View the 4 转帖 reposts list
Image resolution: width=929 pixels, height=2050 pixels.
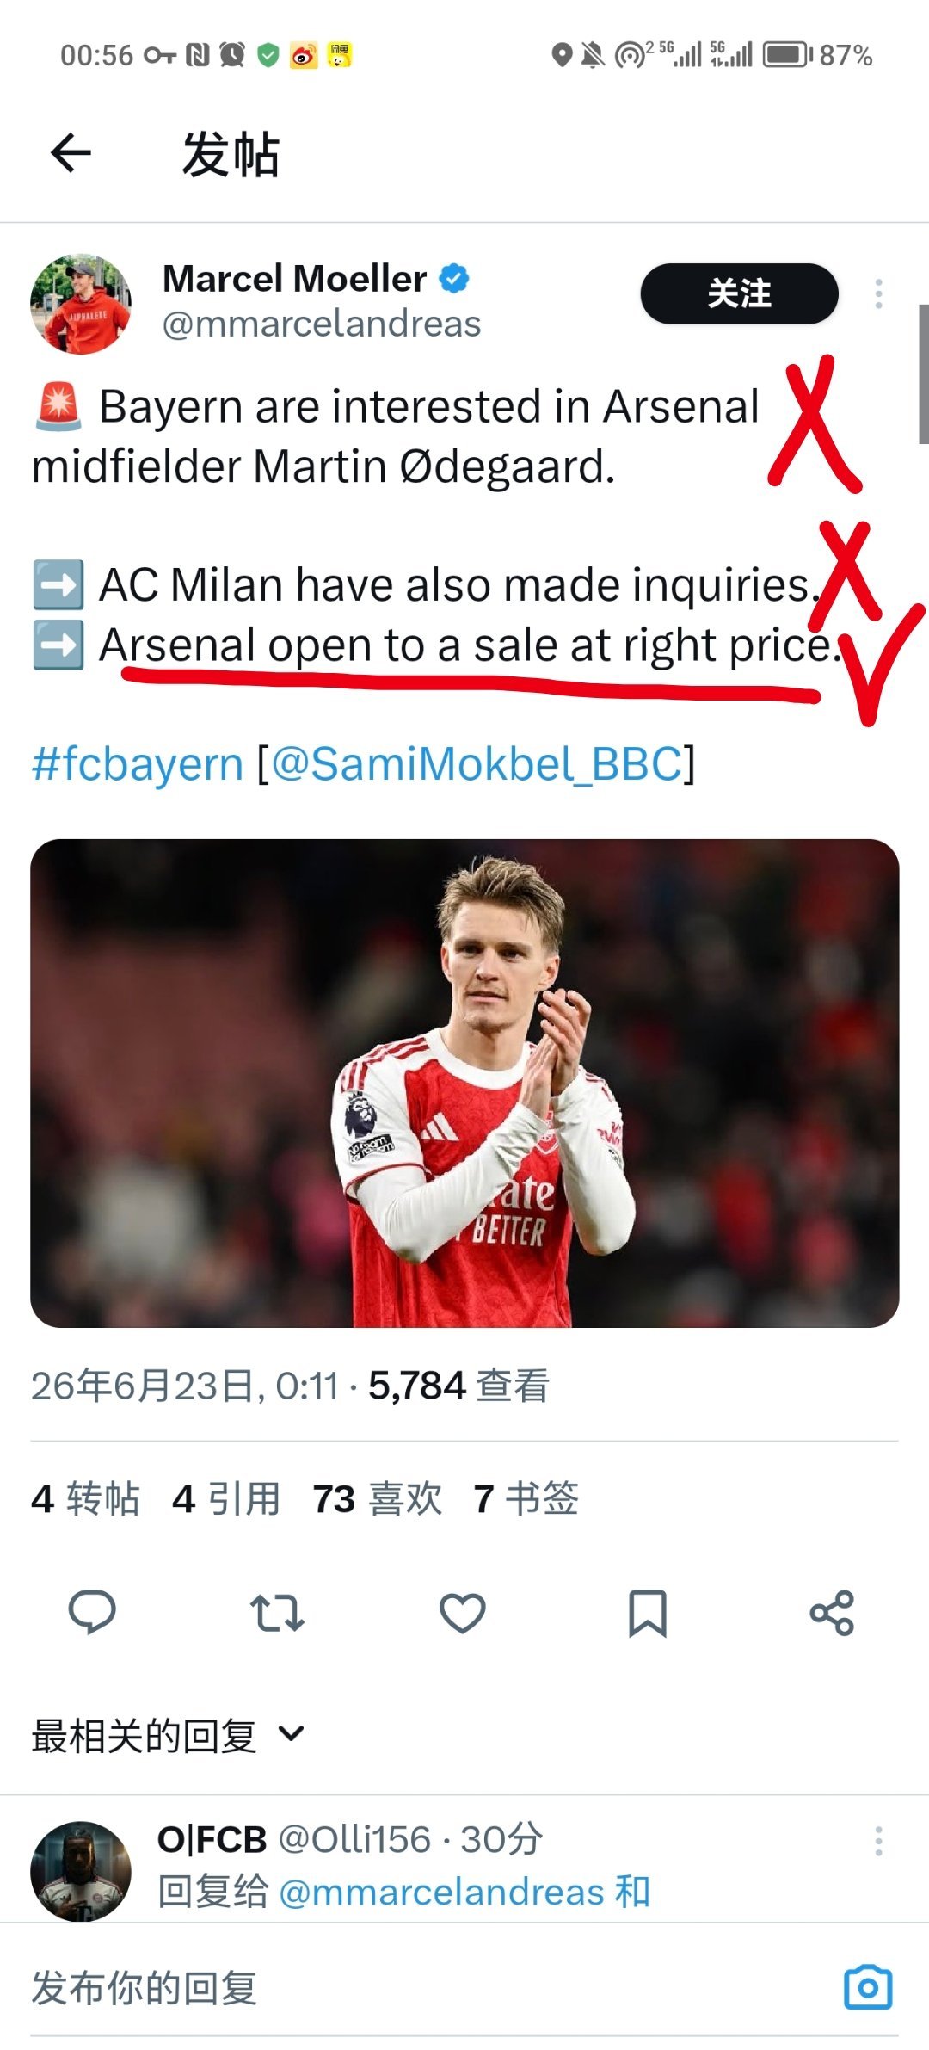pos(85,1498)
